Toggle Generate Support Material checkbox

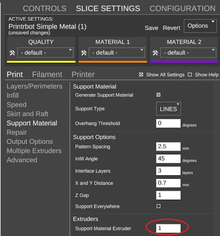tap(158, 95)
